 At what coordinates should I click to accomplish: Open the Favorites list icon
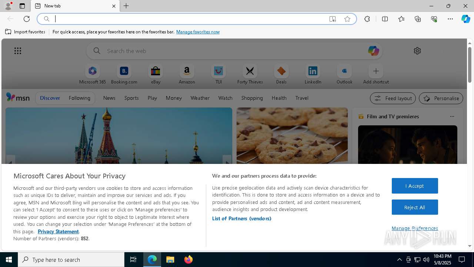point(401,19)
